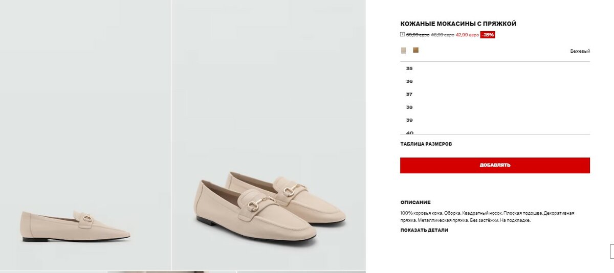Click the widget at the right screen edge
This screenshot has height=273, width=614.
[x=612, y=251]
